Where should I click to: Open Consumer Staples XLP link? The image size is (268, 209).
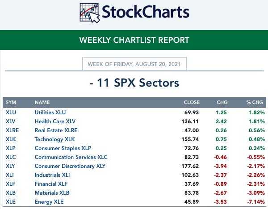point(63,148)
